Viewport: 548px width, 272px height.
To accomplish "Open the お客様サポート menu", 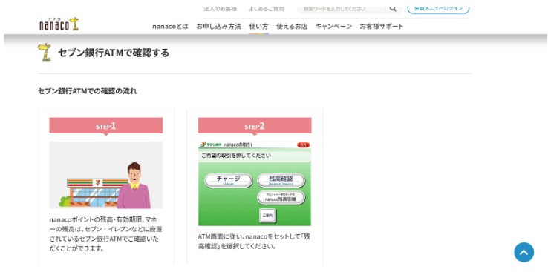I will (382, 26).
